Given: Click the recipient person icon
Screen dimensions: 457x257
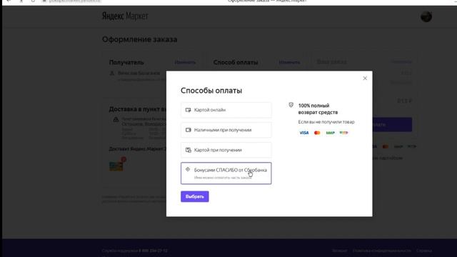Looking at the screenshot, I should (x=112, y=73).
